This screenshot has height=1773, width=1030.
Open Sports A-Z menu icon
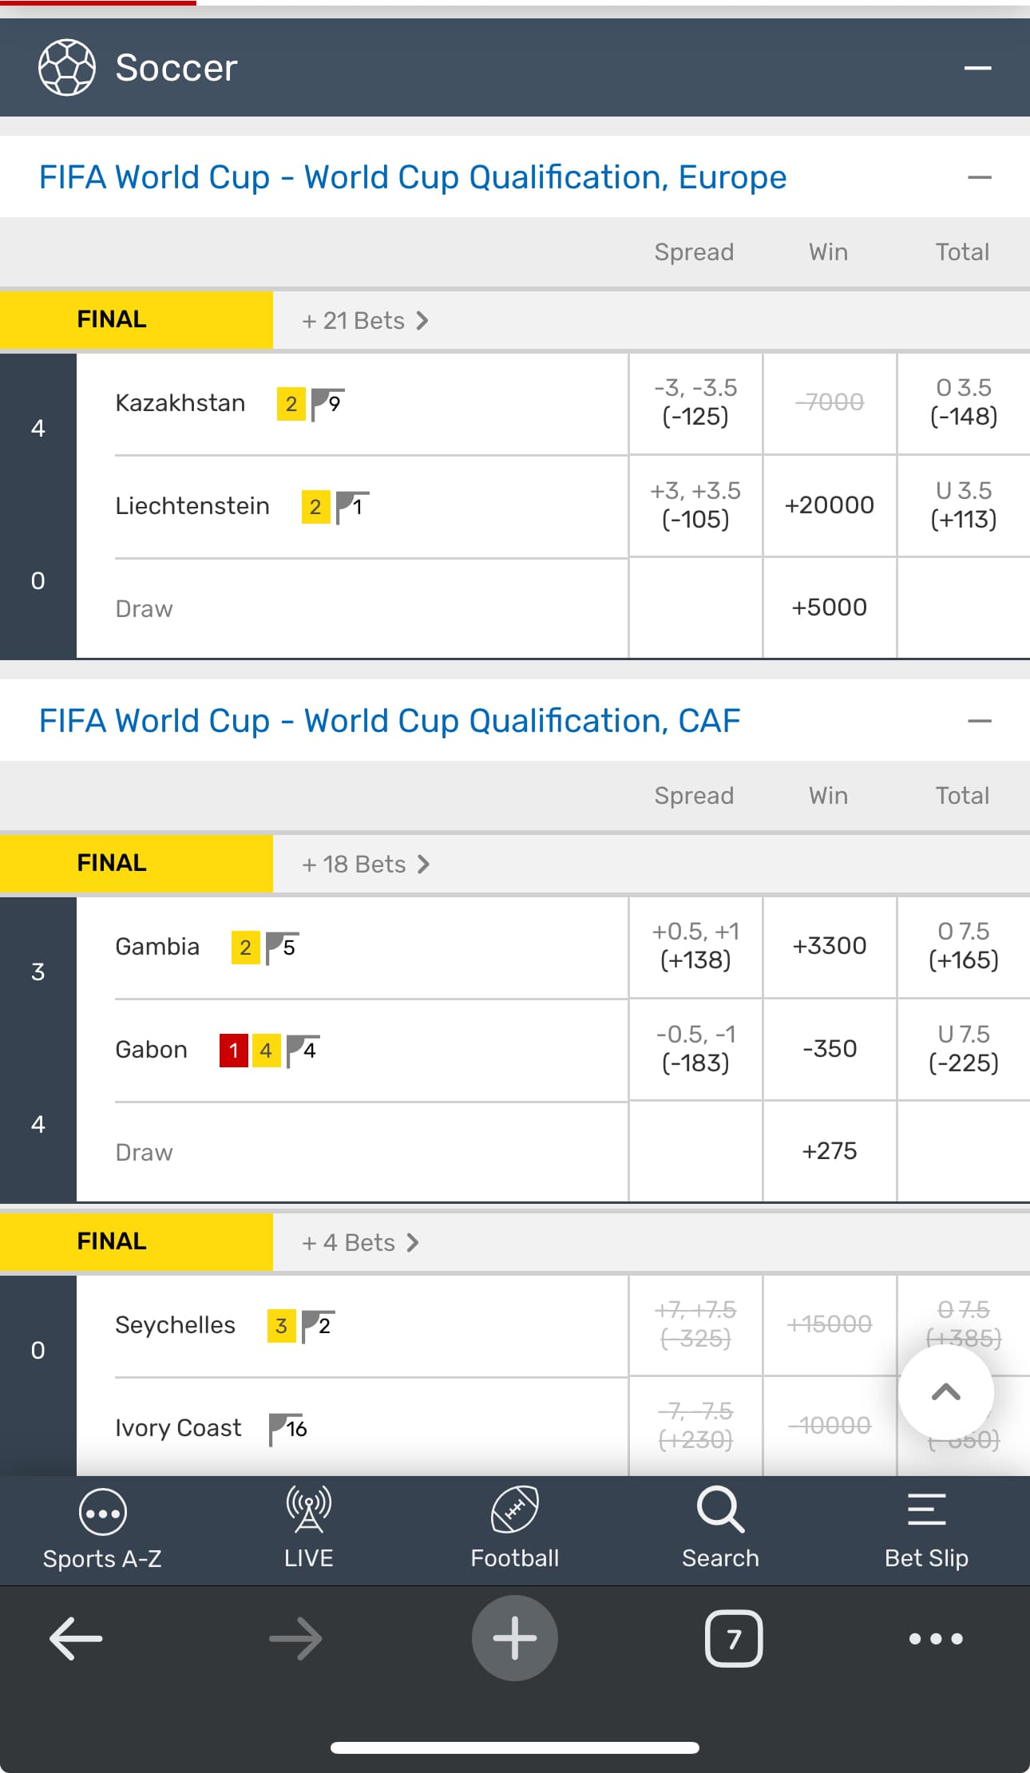pyautogui.click(x=102, y=1511)
